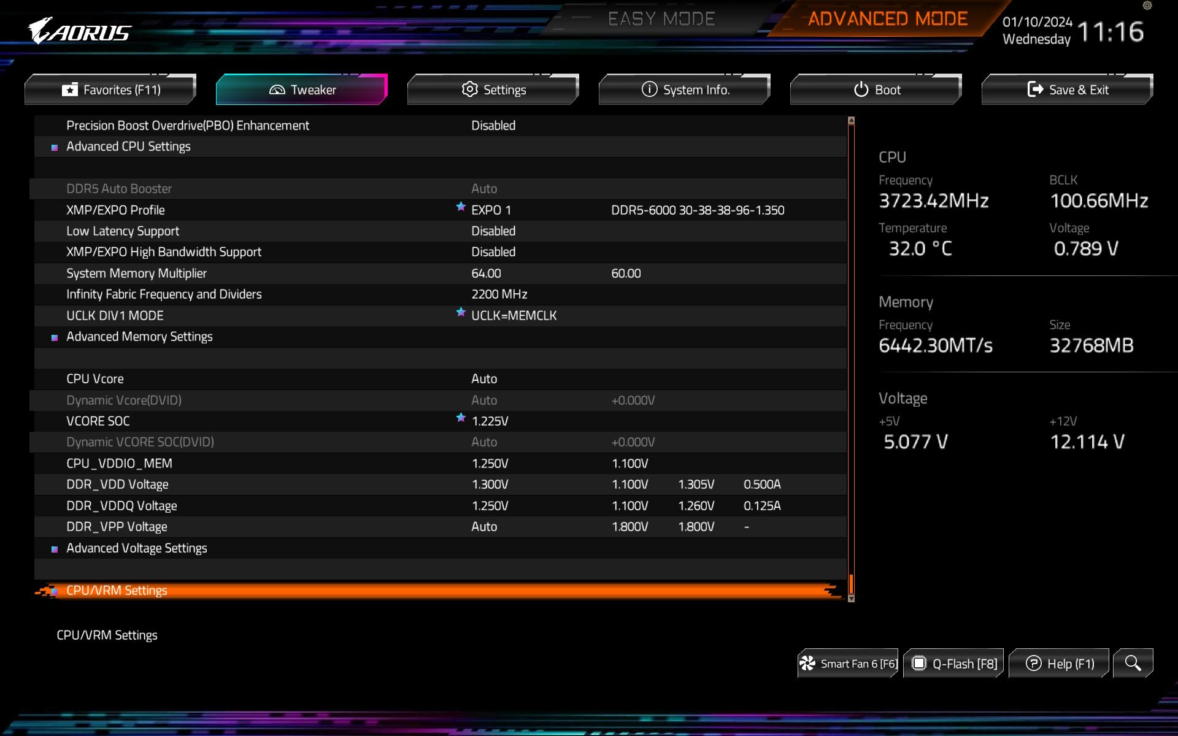Click the exit arrow icon on the Save & Exit tab
The height and width of the screenshot is (736, 1178).
1035,90
